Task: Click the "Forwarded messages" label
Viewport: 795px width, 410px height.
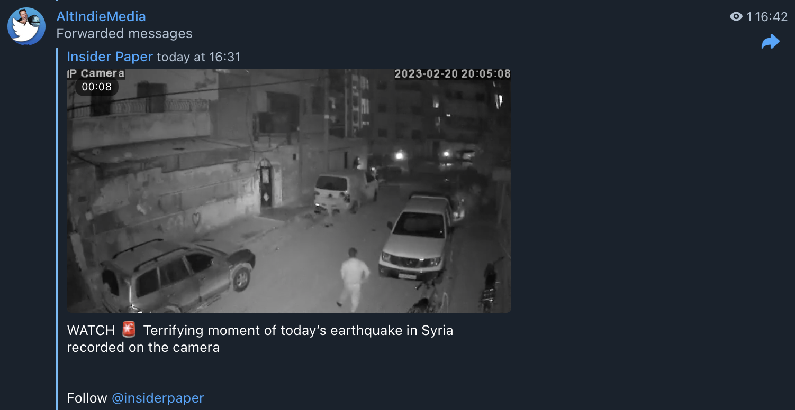Action: click(x=124, y=34)
